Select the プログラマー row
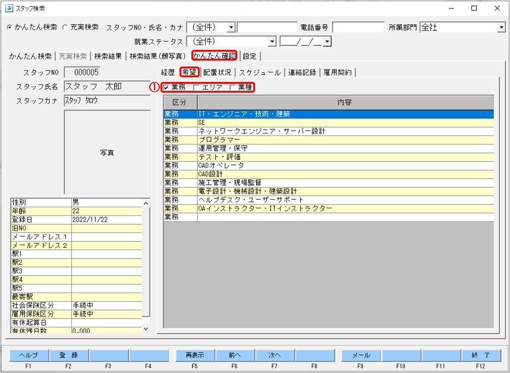510x373 pixels. pos(329,140)
